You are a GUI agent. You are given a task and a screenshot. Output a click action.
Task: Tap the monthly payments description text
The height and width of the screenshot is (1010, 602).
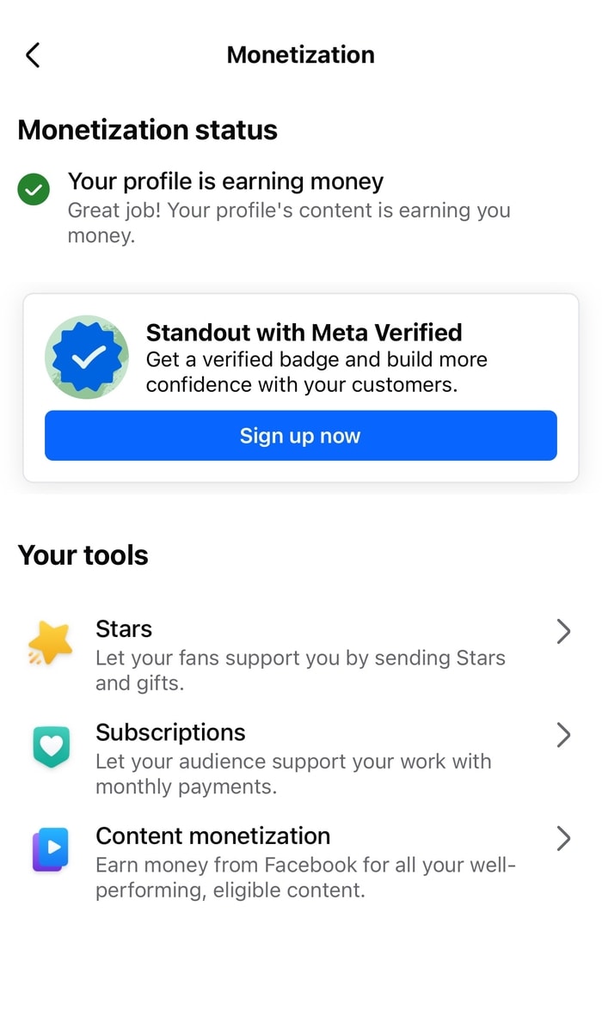(x=293, y=774)
